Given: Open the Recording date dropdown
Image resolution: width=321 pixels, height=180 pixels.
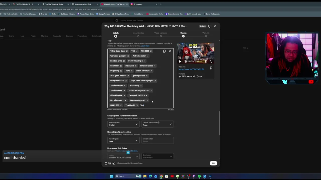Looking at the screenshot, I should [123, 140].
